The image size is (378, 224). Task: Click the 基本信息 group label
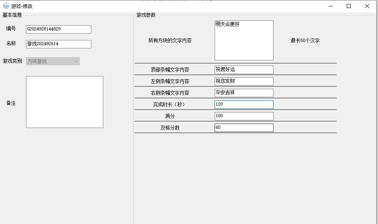[x=12, y=15]
